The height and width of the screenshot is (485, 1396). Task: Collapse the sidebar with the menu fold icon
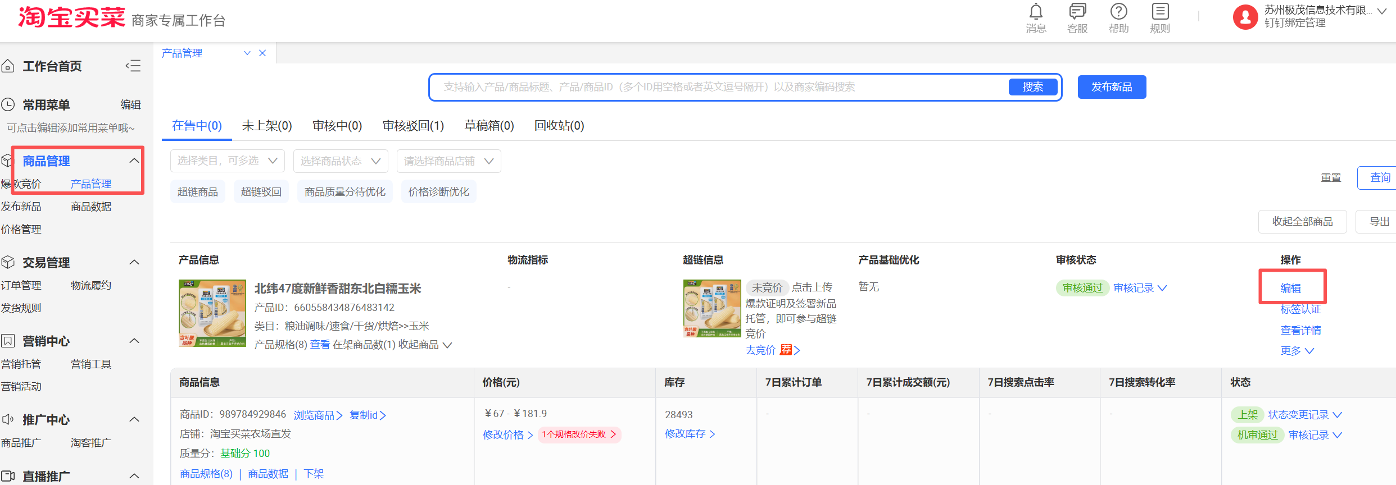[x=133, y=66]
